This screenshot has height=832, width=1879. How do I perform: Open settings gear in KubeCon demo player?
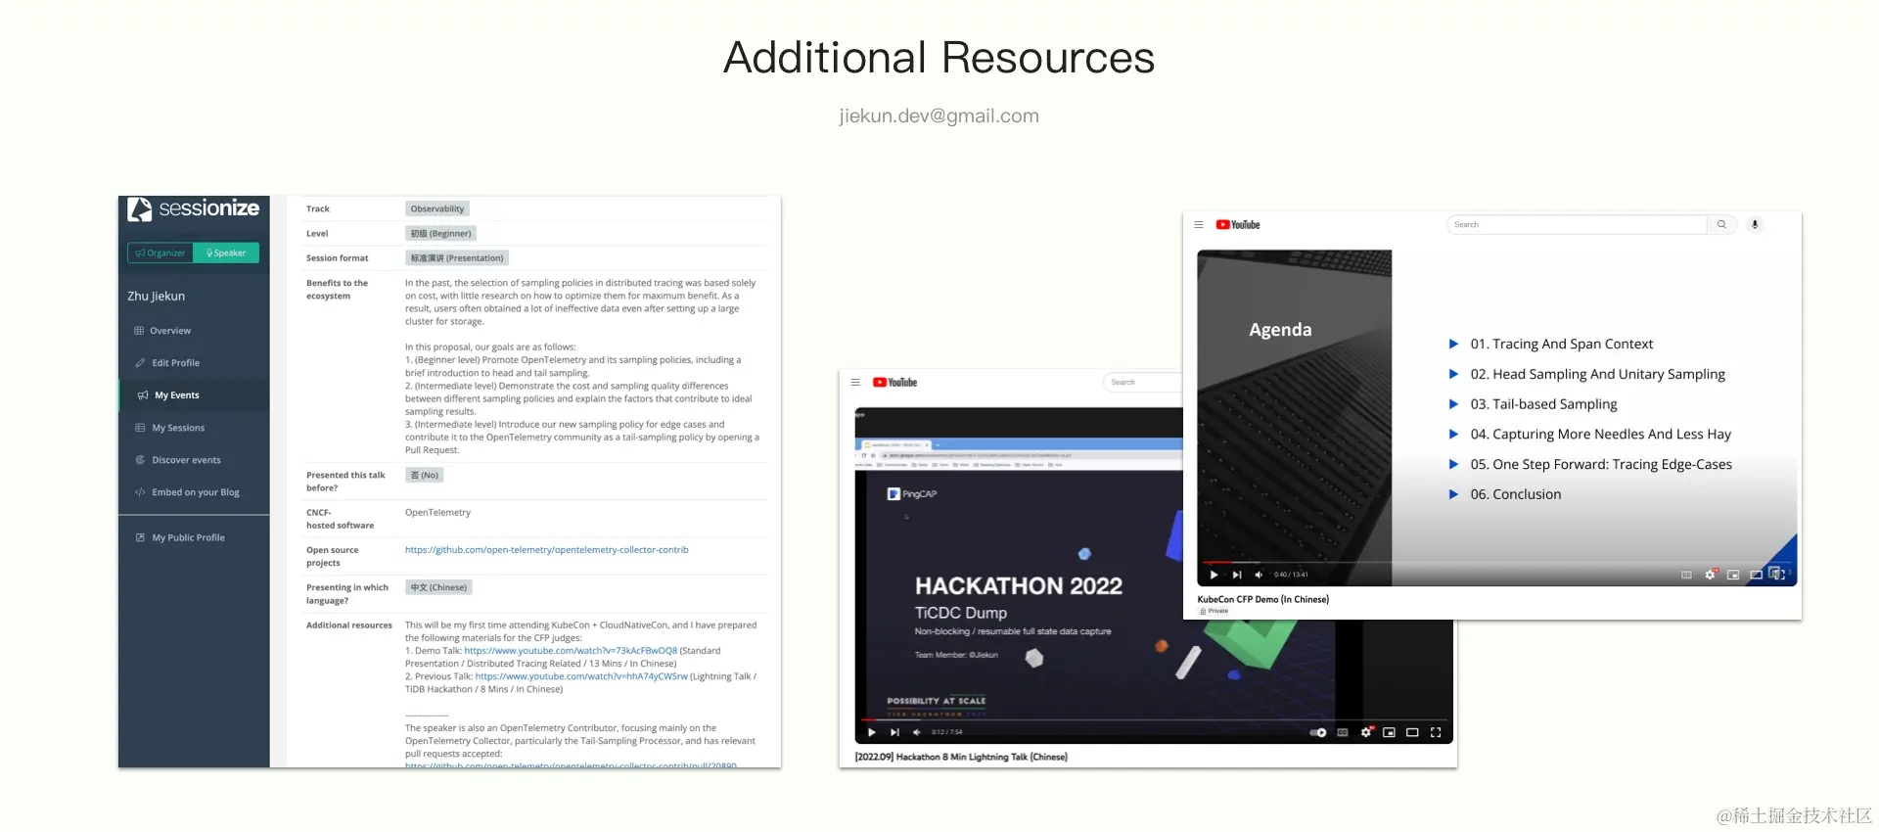coord(1710,575)
